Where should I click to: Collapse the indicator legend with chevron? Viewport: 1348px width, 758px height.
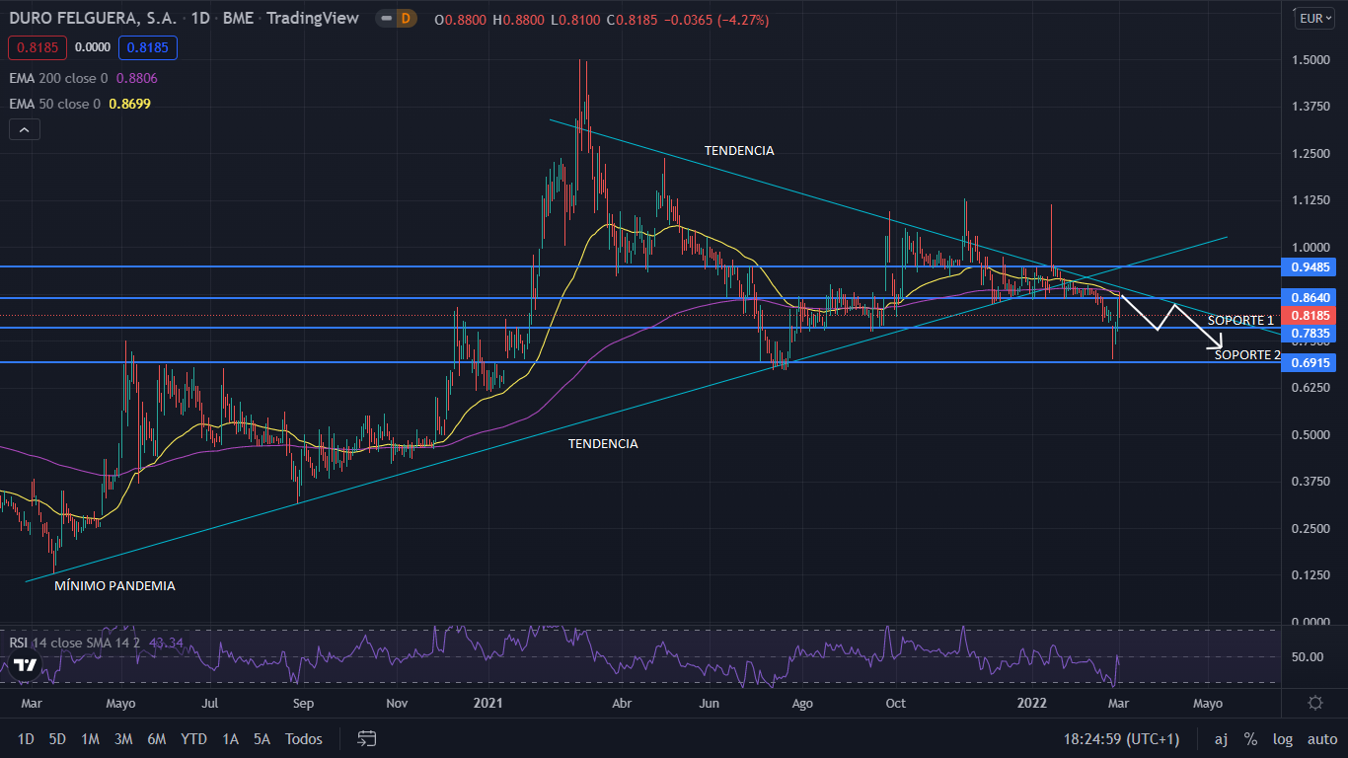point(24,129)
